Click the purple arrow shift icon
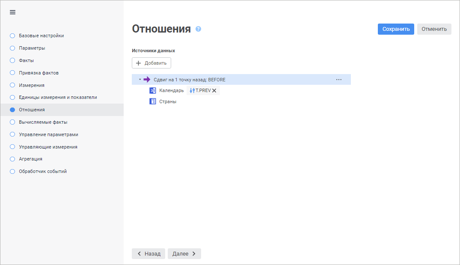The image size is (460, 265). coord(147,80)
